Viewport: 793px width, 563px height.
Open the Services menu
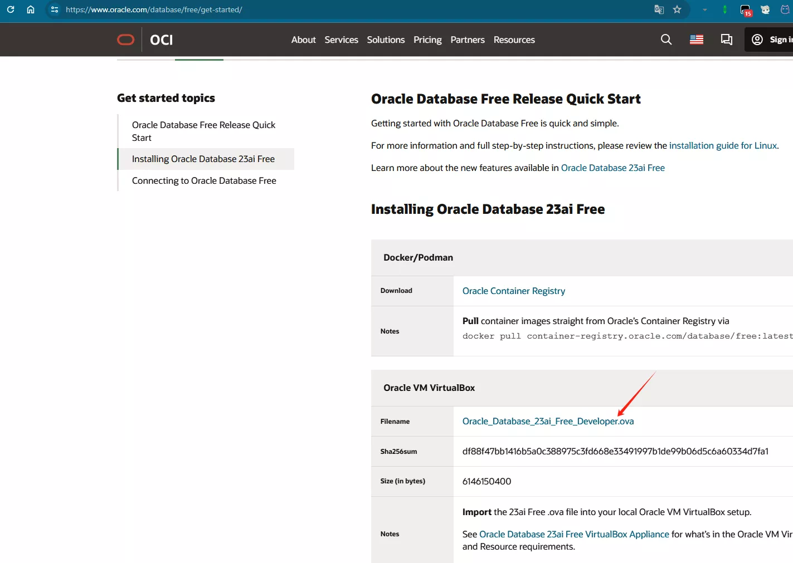(x=341, y=40)
